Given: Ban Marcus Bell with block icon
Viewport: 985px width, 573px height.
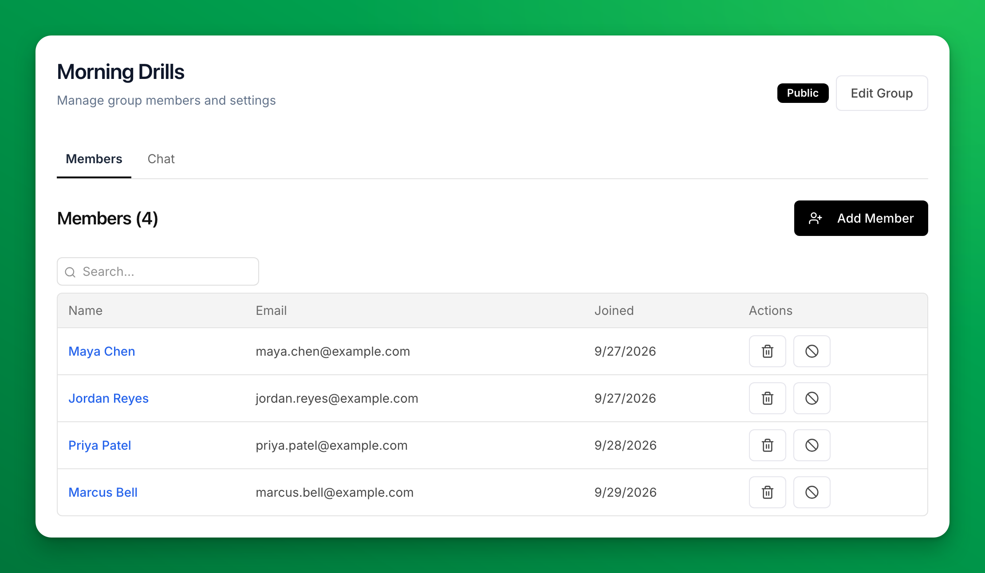Looking at the screenshot, I should point(812,492).
